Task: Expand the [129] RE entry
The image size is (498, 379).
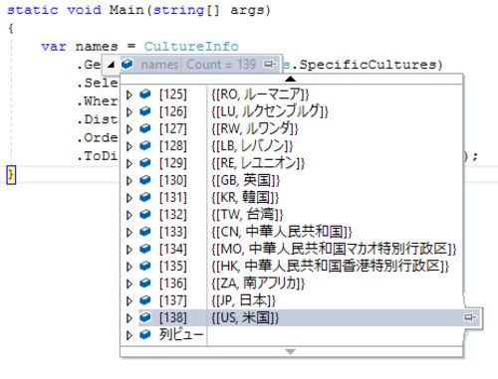Action: pos(129,163)
